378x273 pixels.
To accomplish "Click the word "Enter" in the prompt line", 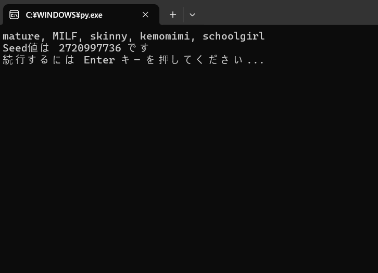I will (x=99, y=60).
